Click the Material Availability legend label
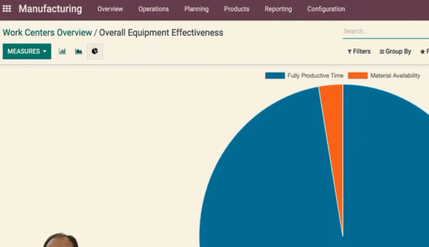 tap(395, 76)
